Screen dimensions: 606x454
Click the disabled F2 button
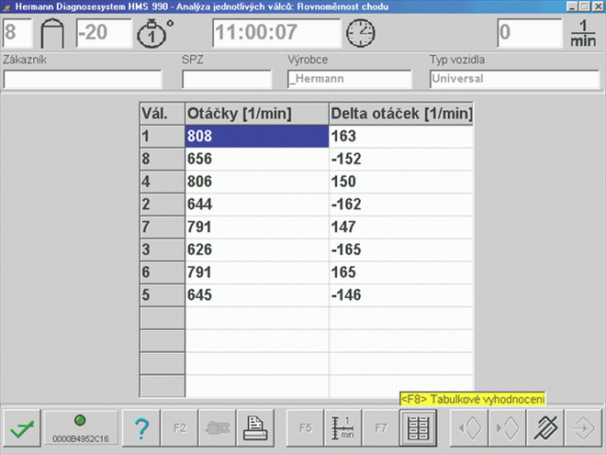[x=180, y=428]
